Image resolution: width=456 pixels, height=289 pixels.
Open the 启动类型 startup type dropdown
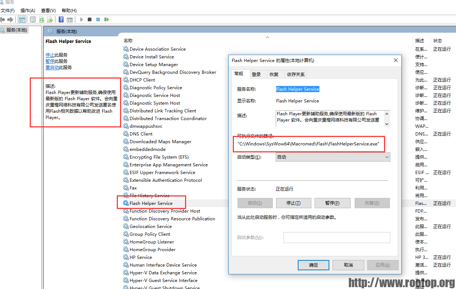[333, 157]
